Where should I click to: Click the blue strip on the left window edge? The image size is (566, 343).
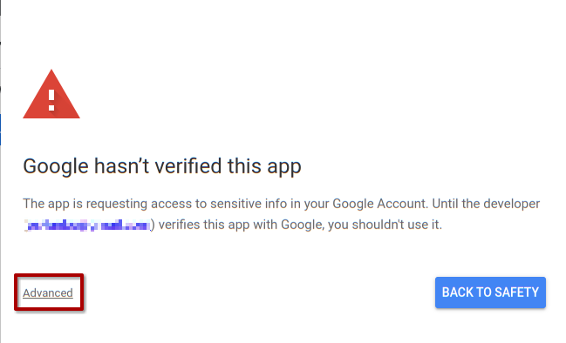coord(1,130)
